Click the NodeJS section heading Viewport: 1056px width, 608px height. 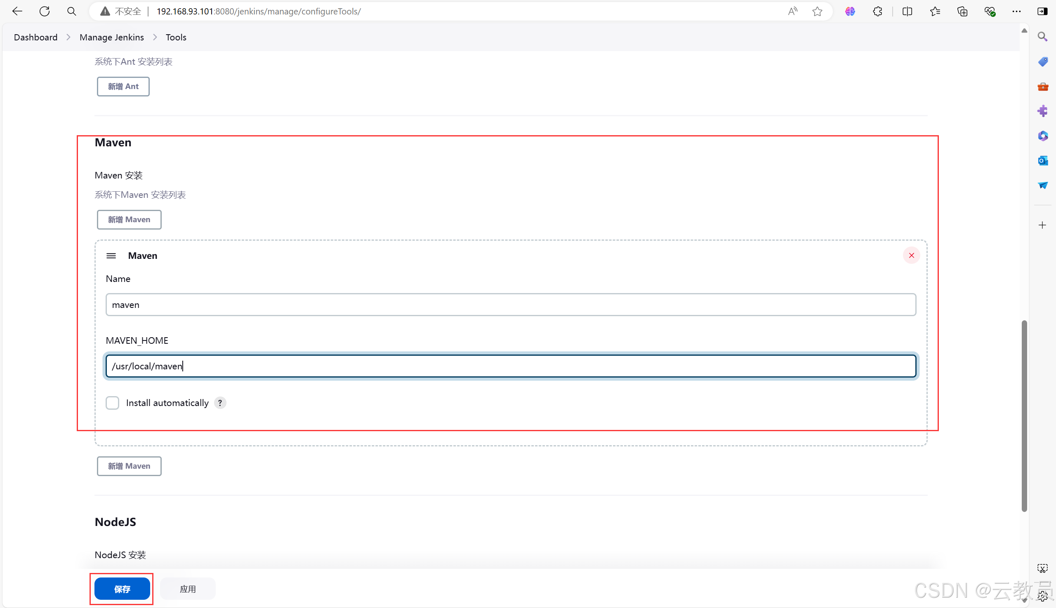click(x=115, y=521)
